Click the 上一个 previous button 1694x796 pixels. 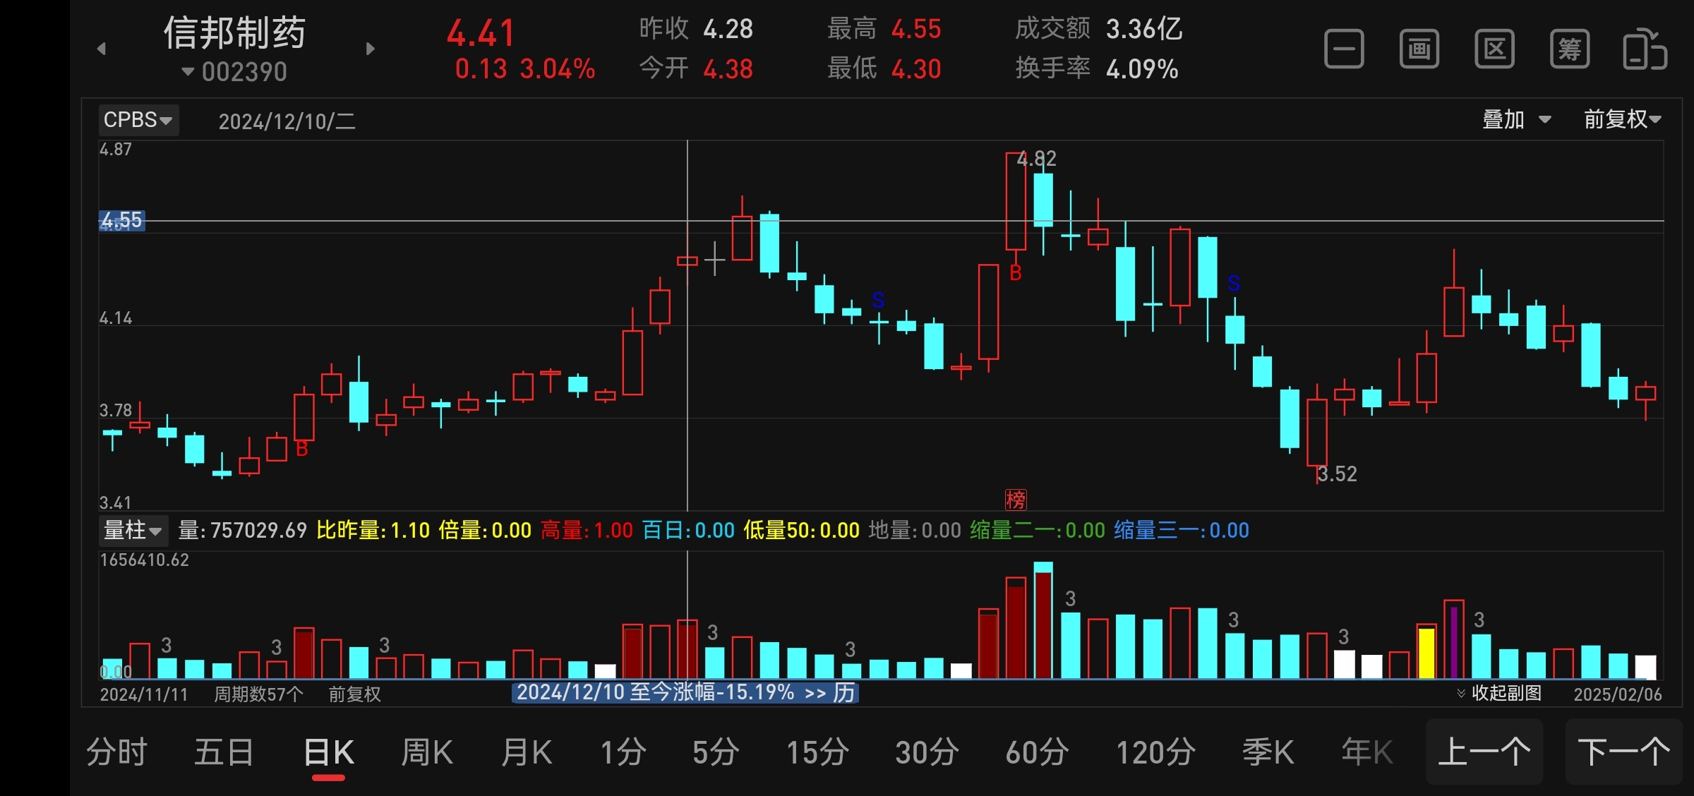point(1484,752)
